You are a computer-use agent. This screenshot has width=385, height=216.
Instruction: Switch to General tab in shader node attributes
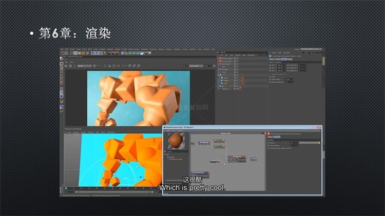tap(277, 136)
